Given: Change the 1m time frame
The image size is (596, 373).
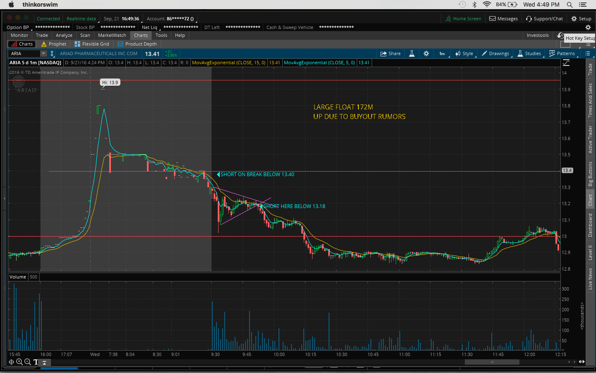Looking at the screenshot, I should [442, 53].
